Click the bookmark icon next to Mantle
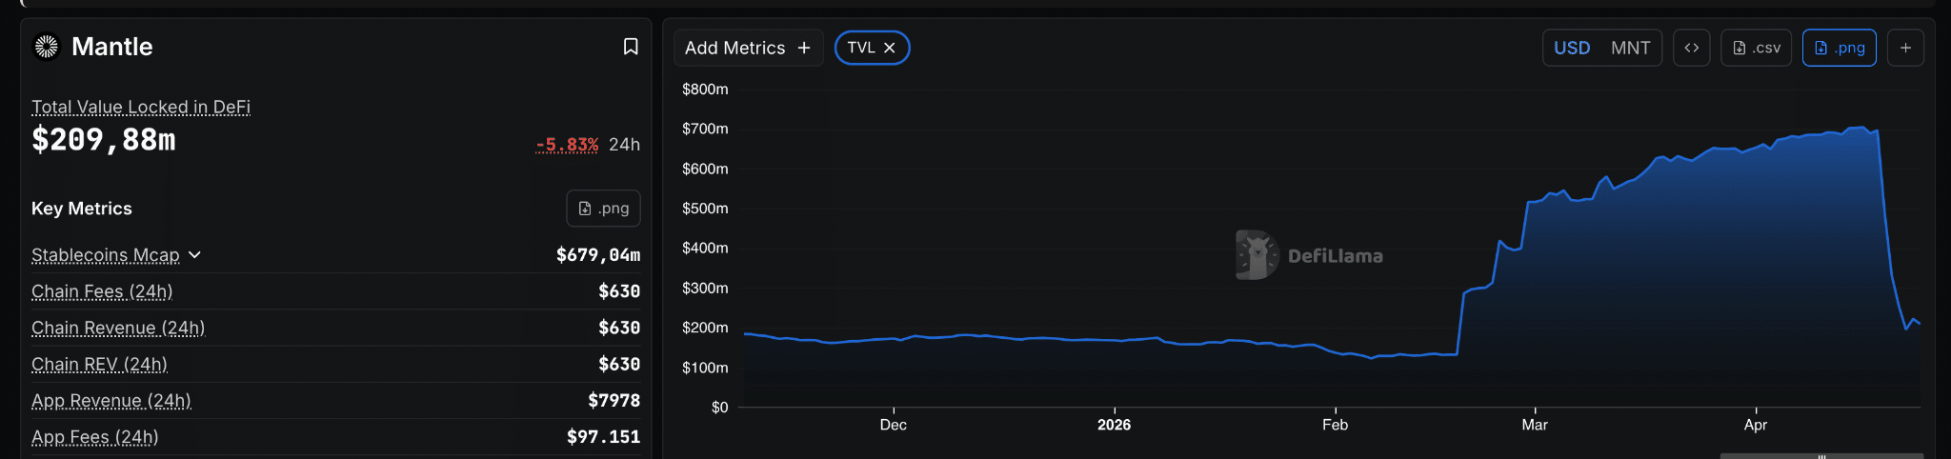The height and width of the screenshot is (459, 1951). (x=631, y=47)
